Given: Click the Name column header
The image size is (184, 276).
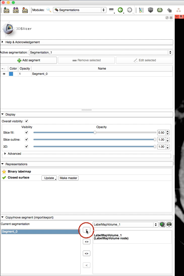Looking at the screenshot, I should [102, 69].
